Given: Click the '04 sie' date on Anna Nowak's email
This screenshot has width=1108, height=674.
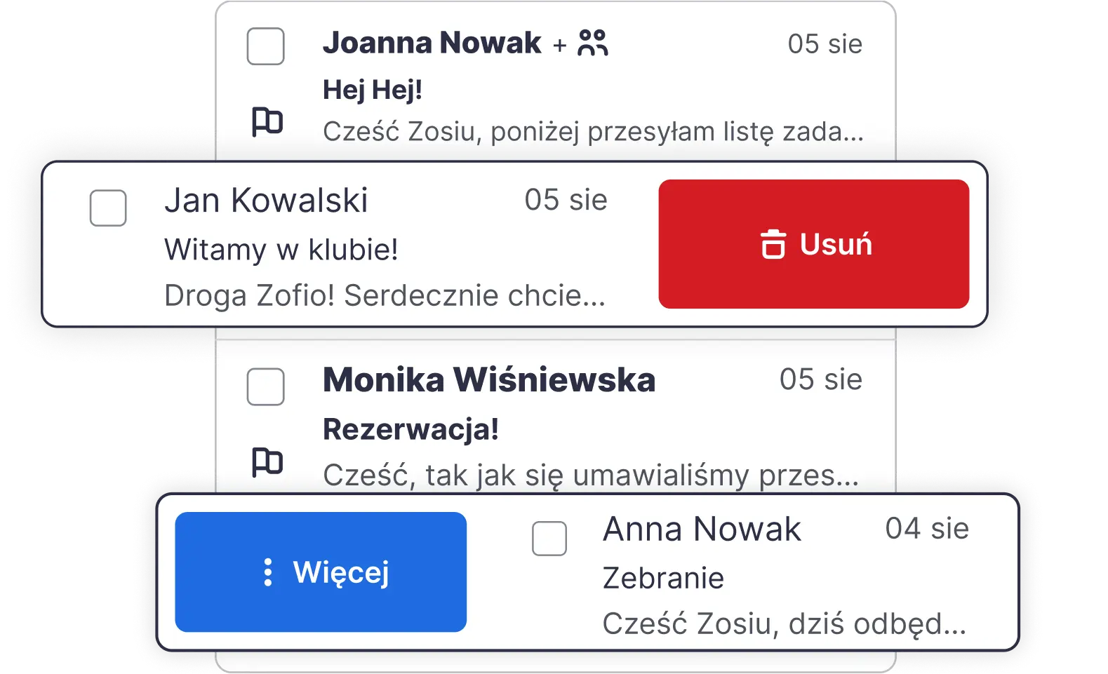Looking at the screenshot, I should [x=926, y=528].
